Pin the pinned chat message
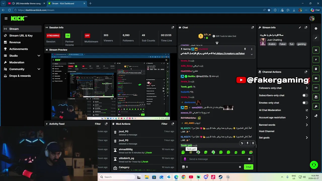 (245, 49)
